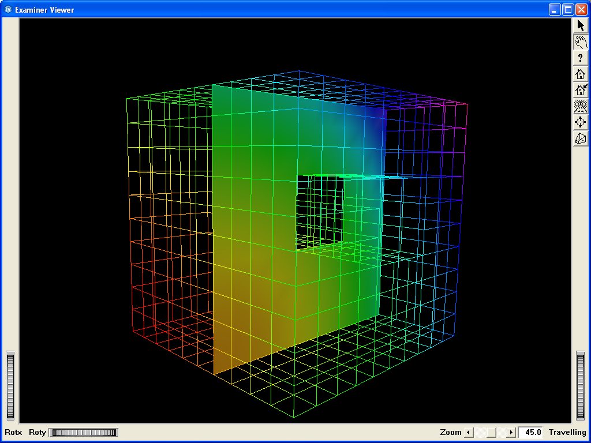Click the Examiner Viewer title bar icon
Screen dimensions: 591x443
tap(8, 10)
